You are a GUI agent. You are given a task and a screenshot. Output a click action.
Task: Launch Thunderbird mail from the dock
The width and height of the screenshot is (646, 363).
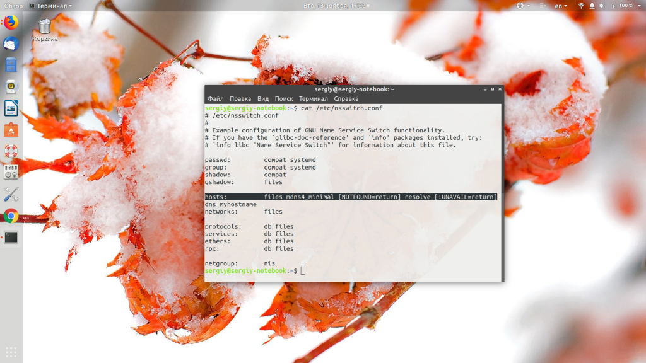11,43
